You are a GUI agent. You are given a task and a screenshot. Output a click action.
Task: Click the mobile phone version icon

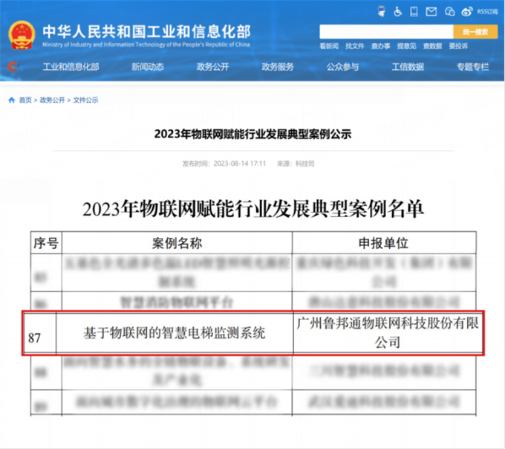coord(414,12)
